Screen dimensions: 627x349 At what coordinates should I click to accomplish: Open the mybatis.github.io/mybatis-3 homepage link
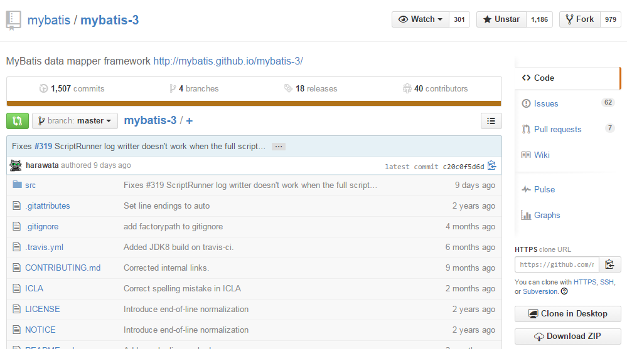(x=228, y=61)
